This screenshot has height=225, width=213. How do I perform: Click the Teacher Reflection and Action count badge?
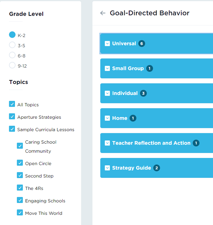tap(196, 143)
